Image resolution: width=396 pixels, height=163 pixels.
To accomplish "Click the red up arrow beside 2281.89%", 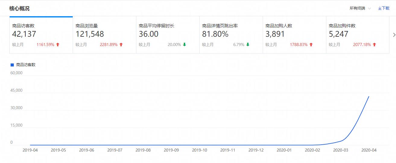I will (x=121, y=45).
